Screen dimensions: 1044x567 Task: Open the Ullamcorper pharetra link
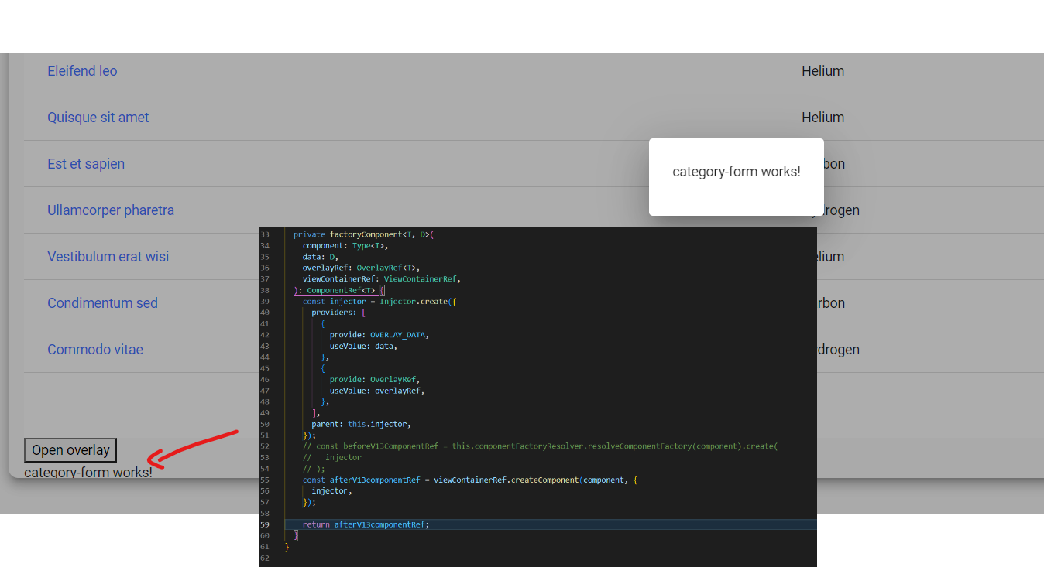click(111, 210)
